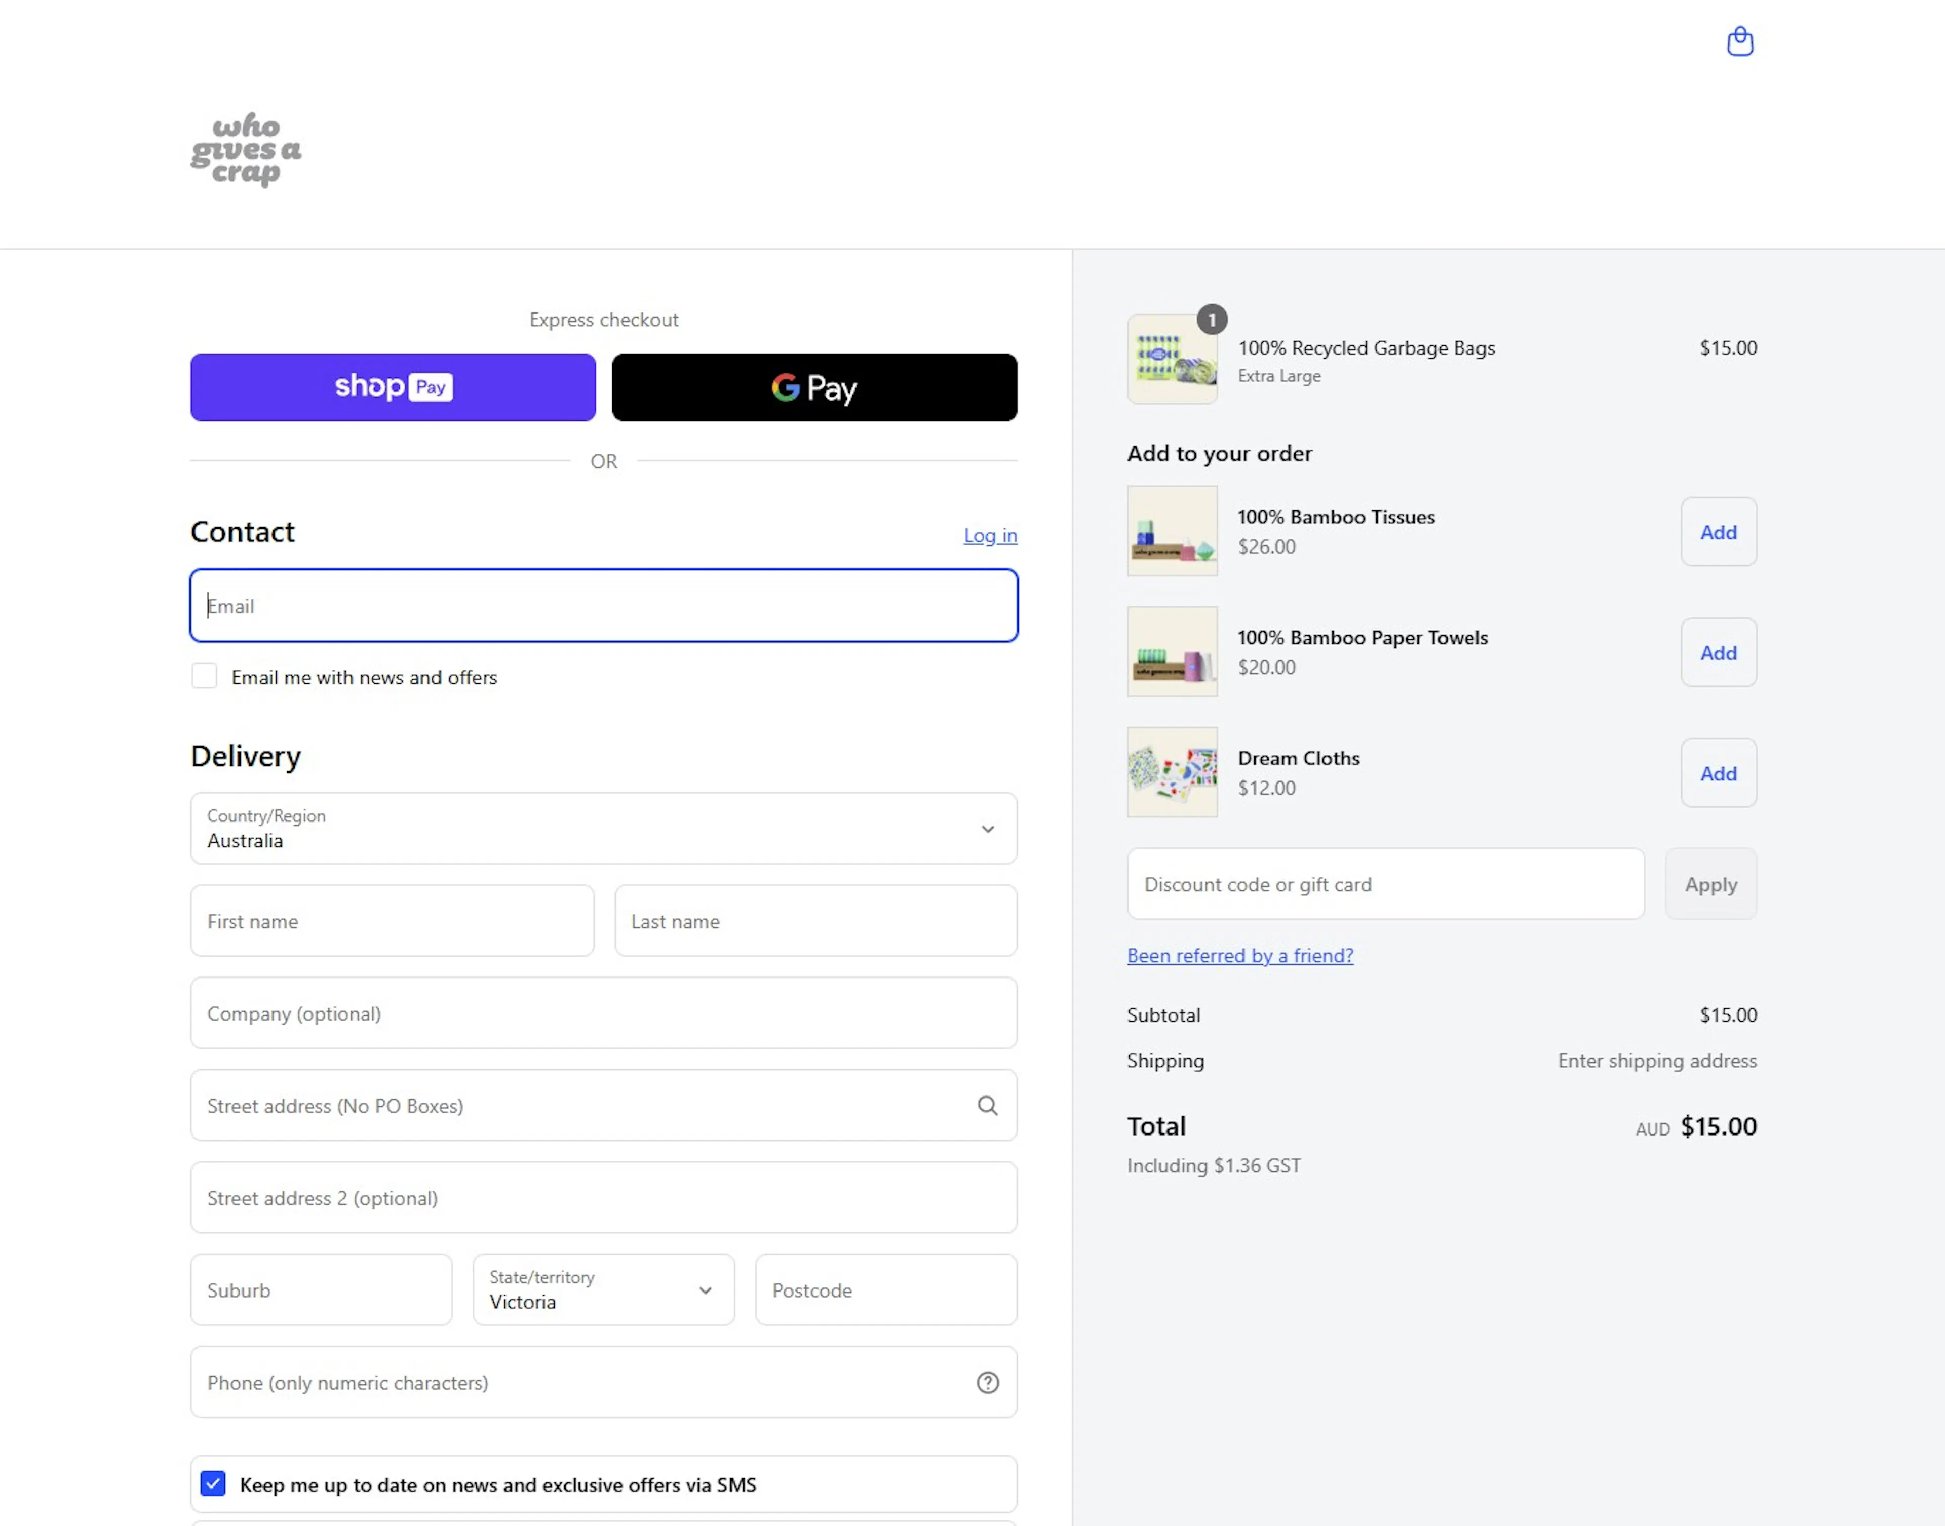Add 100% Bamboo Paper Towels to order
Screen dimensions: 1945x1526
click(x=1718, y=652)
